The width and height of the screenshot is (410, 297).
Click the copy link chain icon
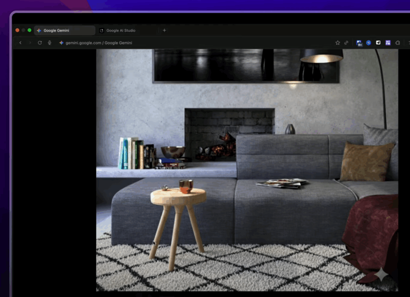coord(346,43)
